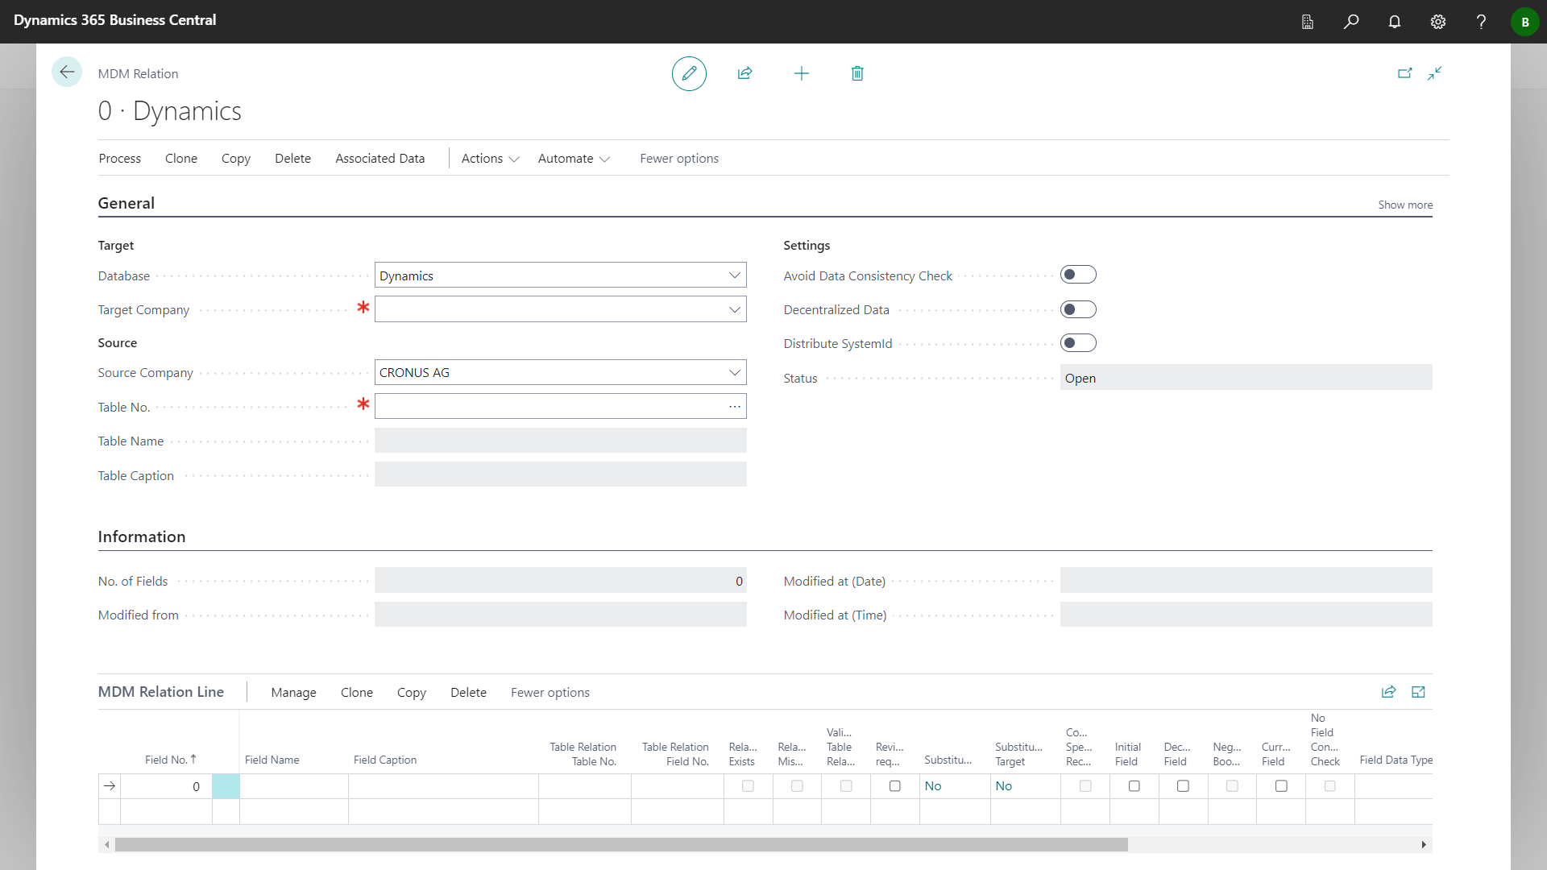Click Show more in General section
Image resolution: width=1547 pixels, height=870 pixels.
click(1405, 205)
